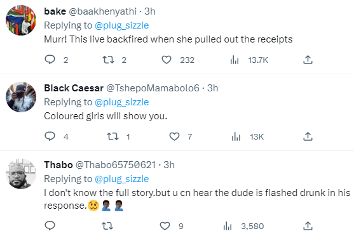Retweet Black Caesar's tweet
This screenshot has width=354, height=236.
(112, 136)
